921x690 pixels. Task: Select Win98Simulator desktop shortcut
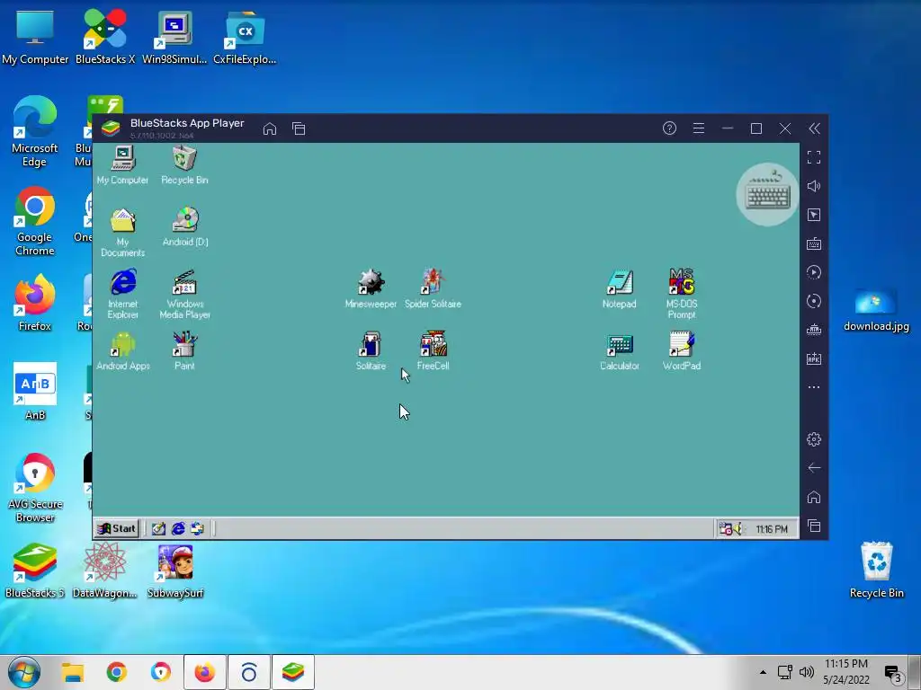174,36
